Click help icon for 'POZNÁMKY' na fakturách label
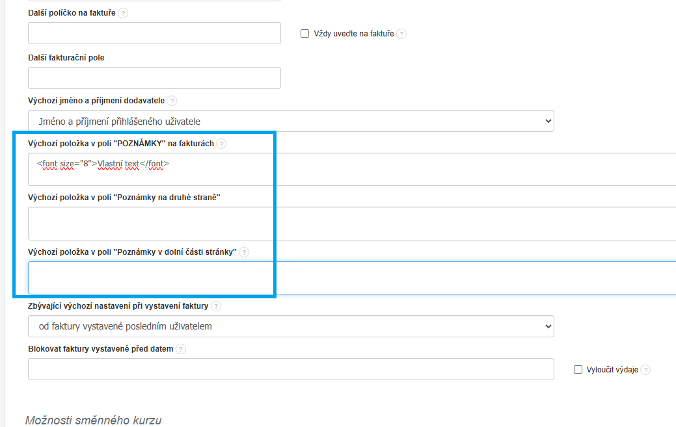This screenshot has height=427, width=676. pyautogui.click(x=222, y=144)
